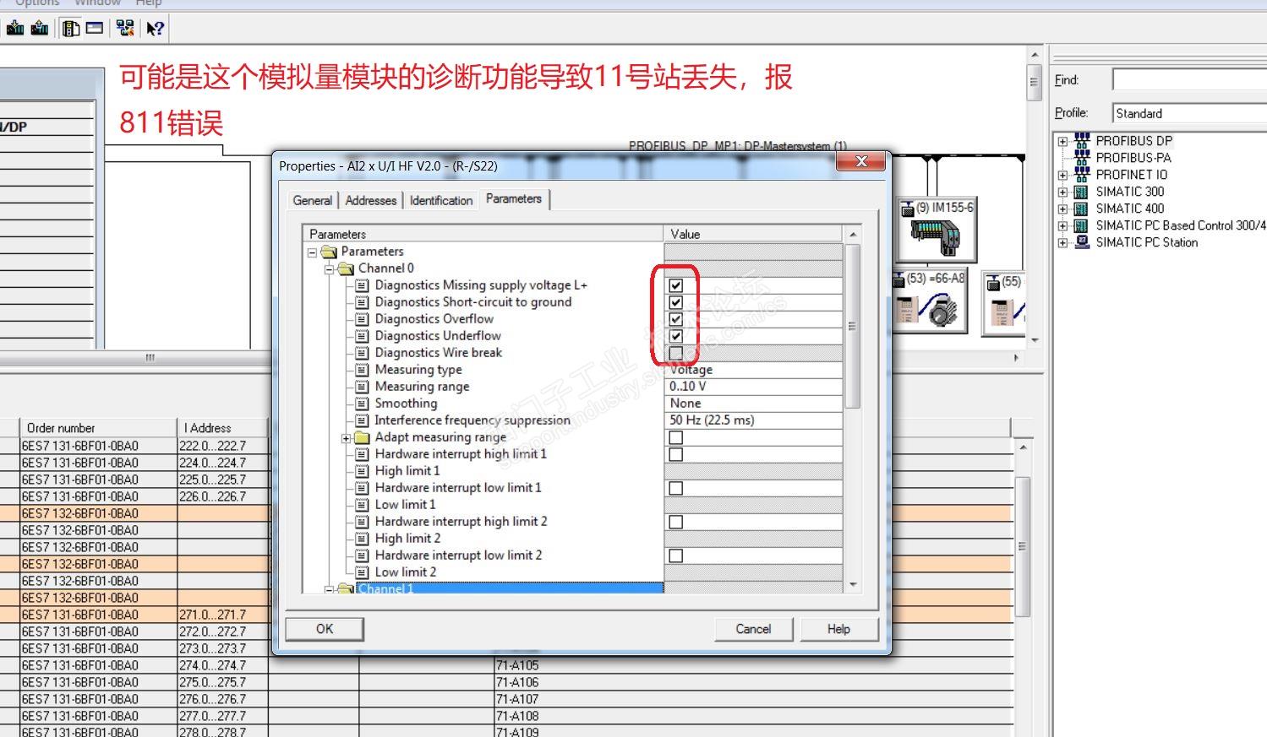Click the Measuring range value 0..10 V

click(753, 387)
